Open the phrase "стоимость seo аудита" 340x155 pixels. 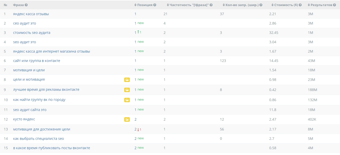pyautogui.click(x=32, y=33)
